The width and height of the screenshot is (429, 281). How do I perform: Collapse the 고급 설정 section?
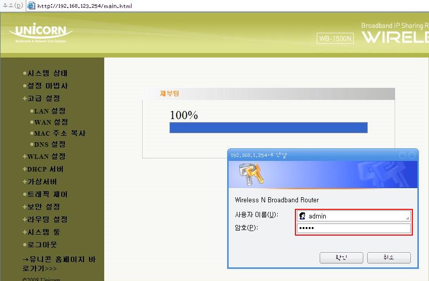point(41,98)
